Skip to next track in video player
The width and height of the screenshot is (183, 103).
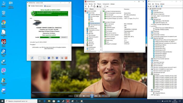coord(96,96)
